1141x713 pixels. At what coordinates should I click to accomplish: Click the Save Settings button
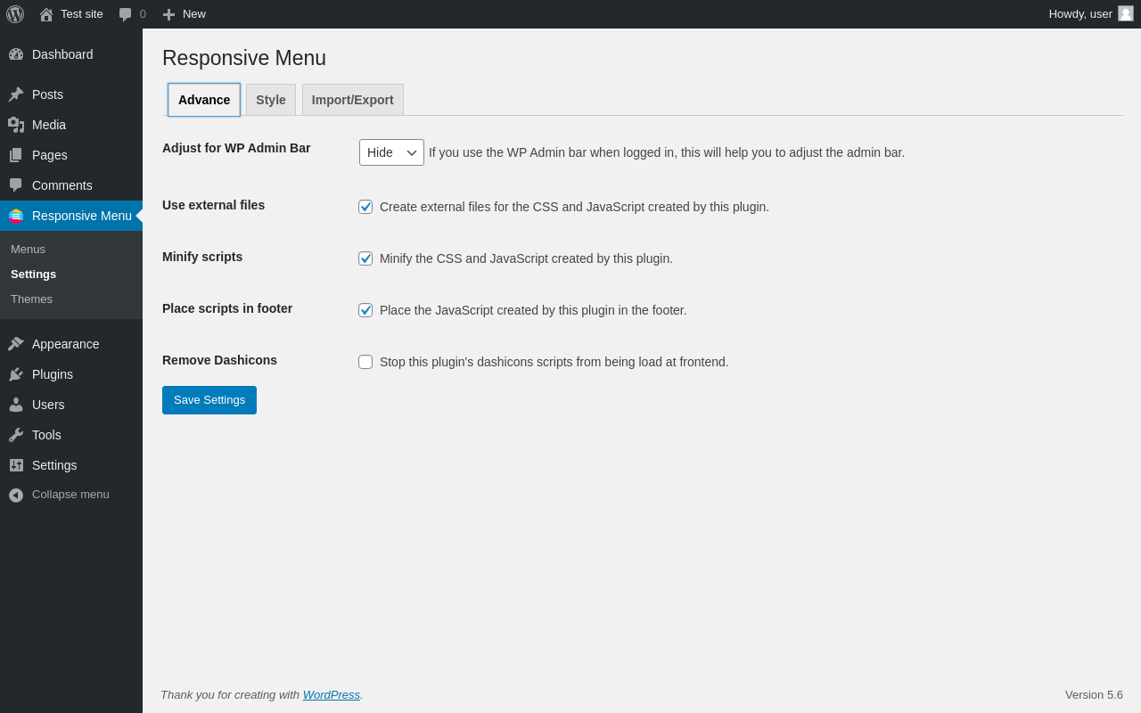(209, 400)
